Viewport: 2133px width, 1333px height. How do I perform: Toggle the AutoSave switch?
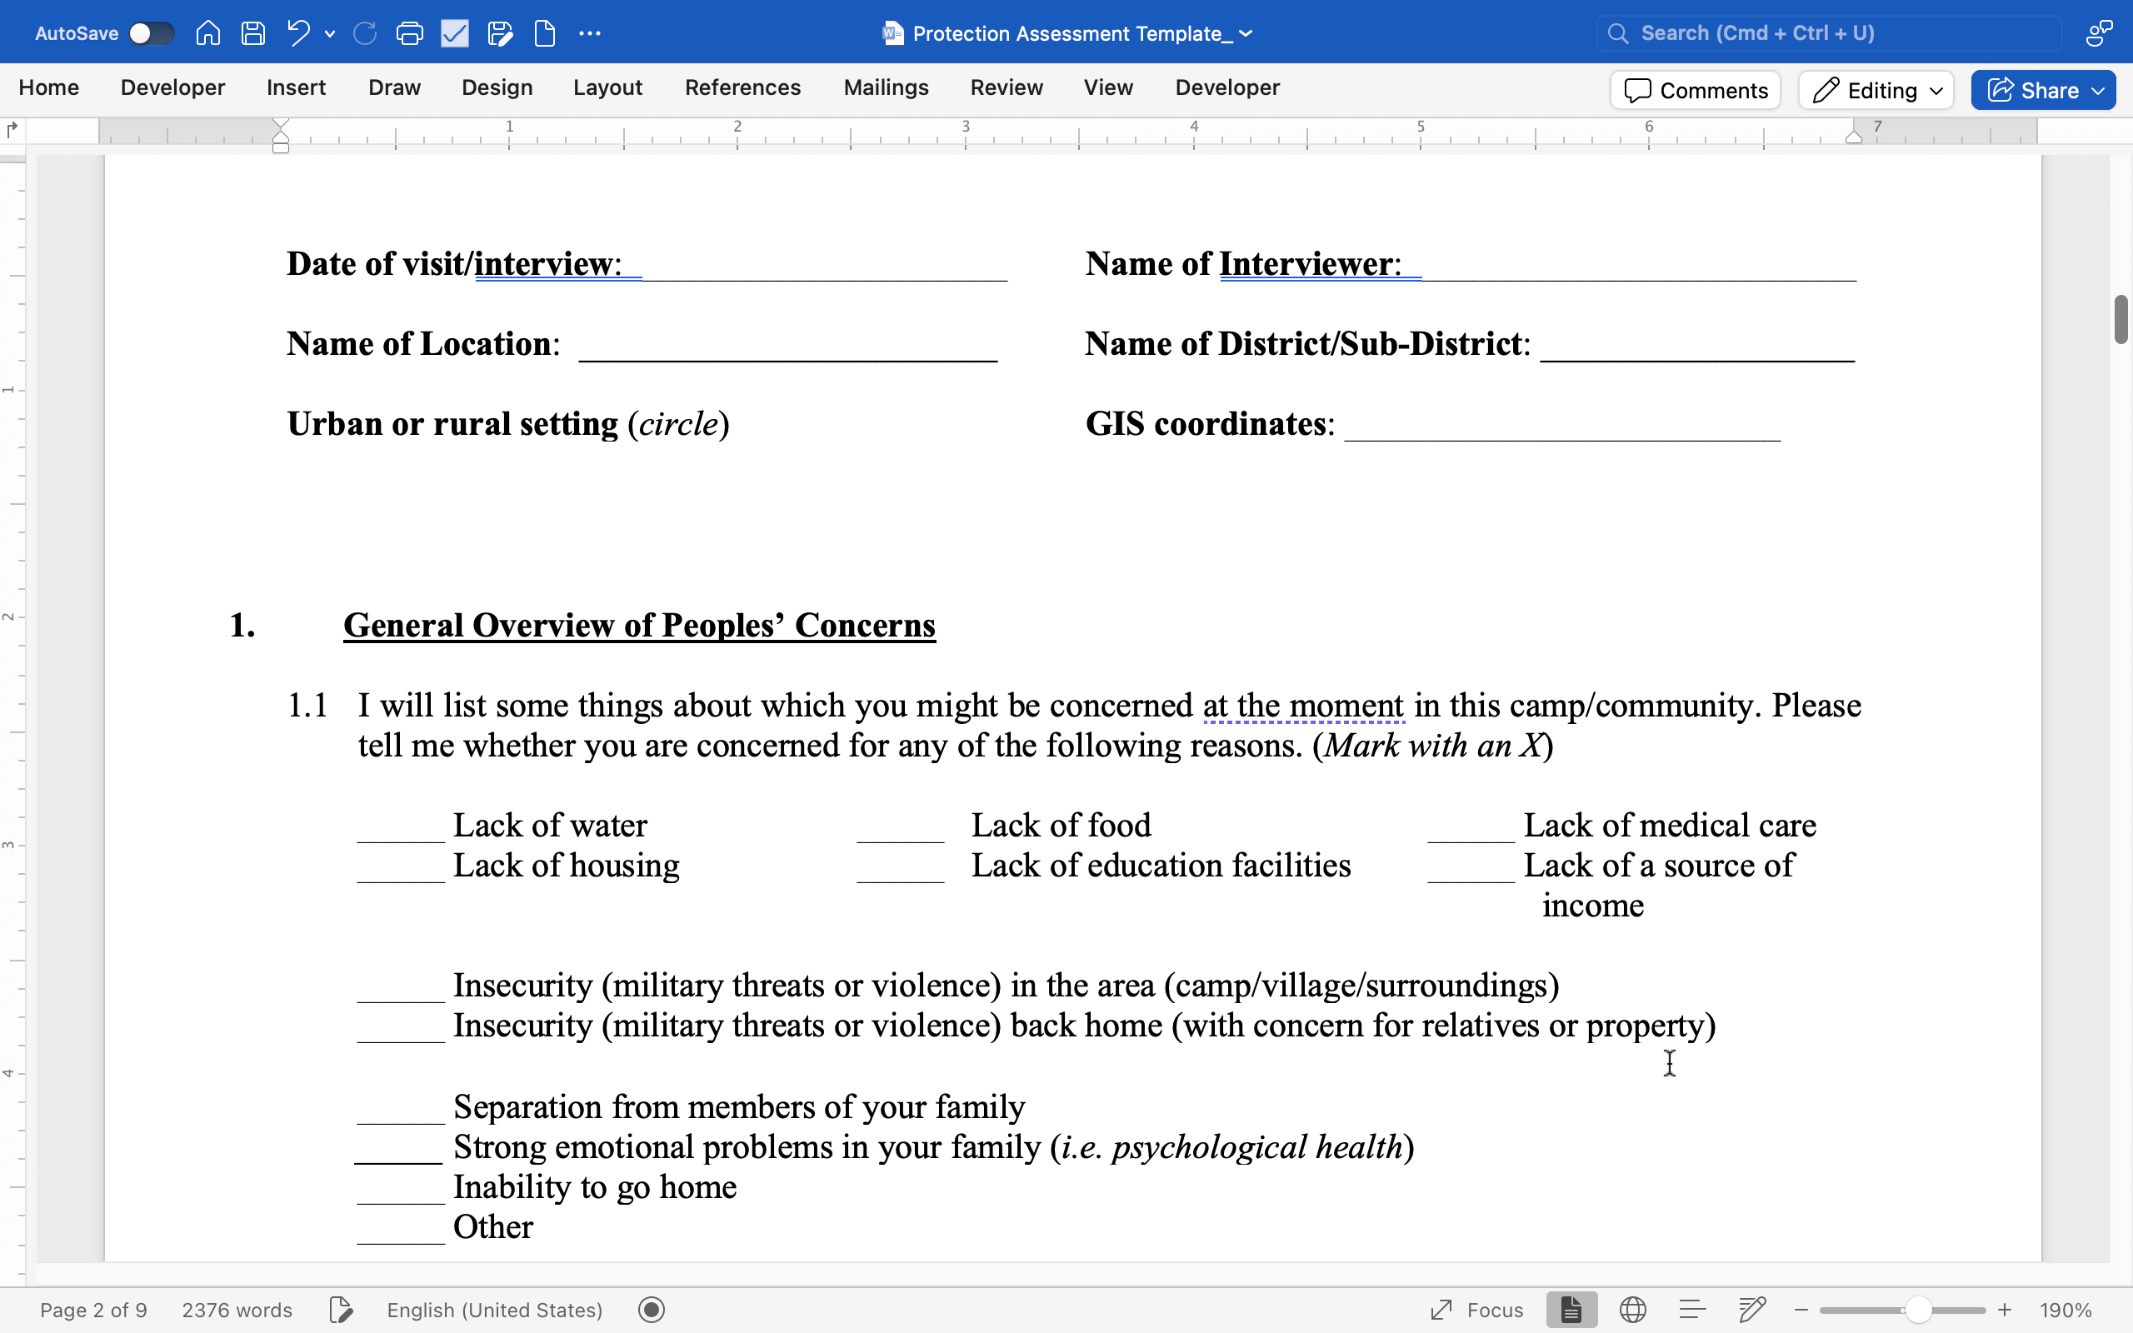click(151, 33)
